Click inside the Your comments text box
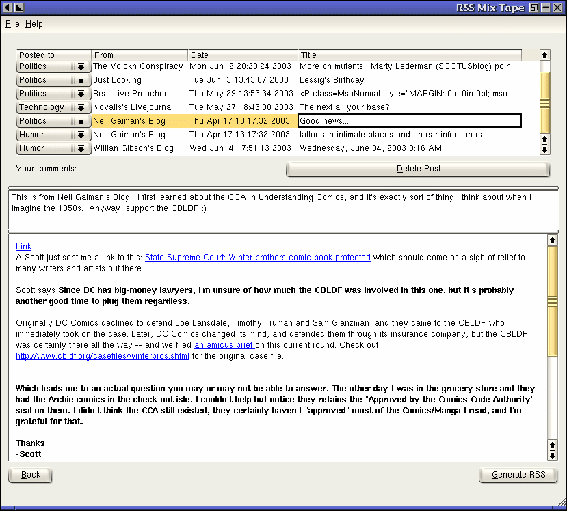Image resolution: width=567 pixels, height=511 pixels. (283, 209)
